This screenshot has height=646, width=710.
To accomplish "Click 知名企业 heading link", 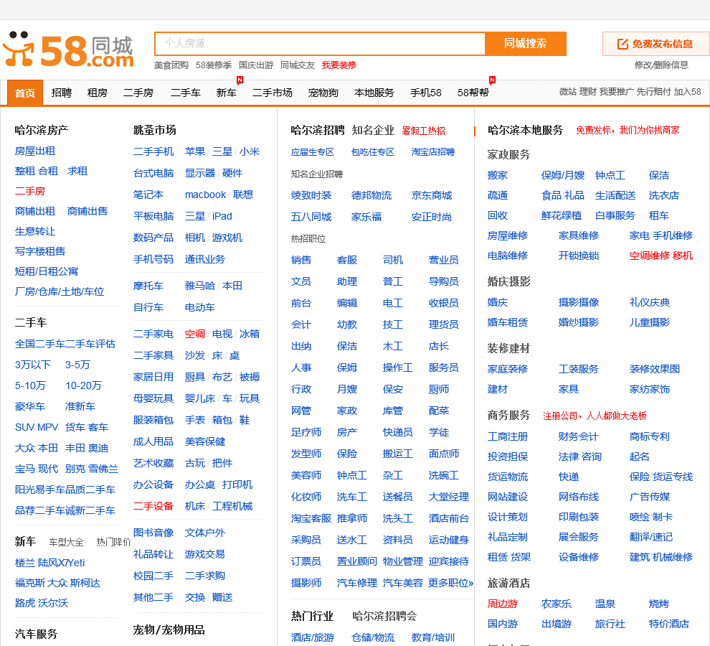I will click(373, 131).
